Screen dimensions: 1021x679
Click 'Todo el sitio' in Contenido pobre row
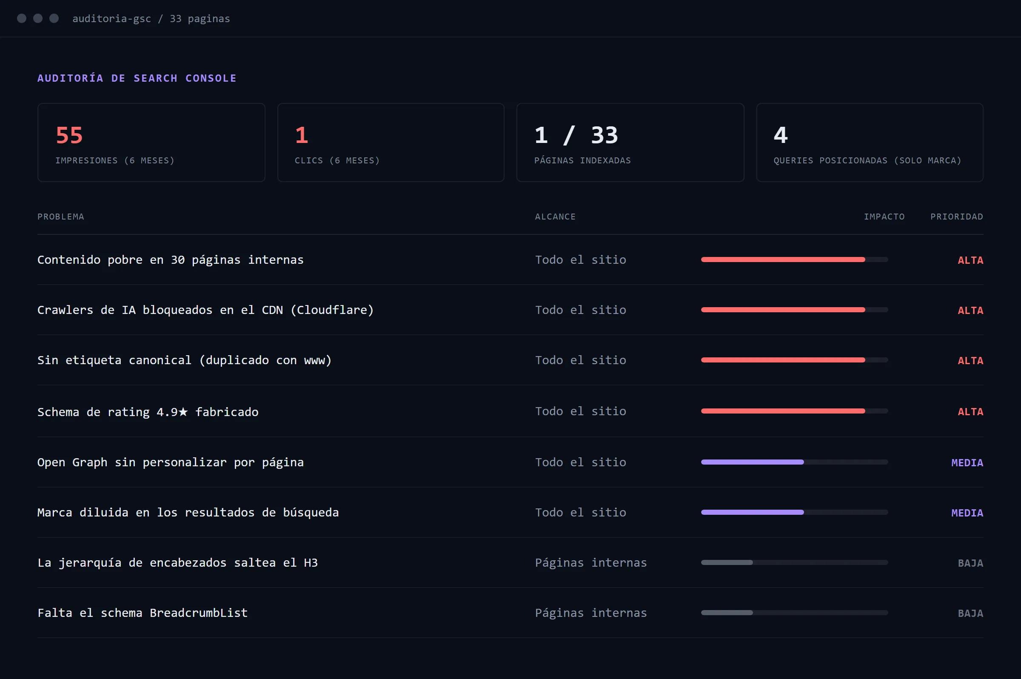click(581, 260)
